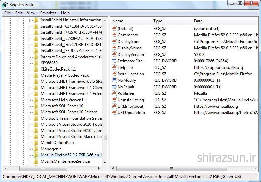The image size is (261, 182).
Task: Click folder icon of Media Player - Codec Pack
Action: click(x=36, y=75)
